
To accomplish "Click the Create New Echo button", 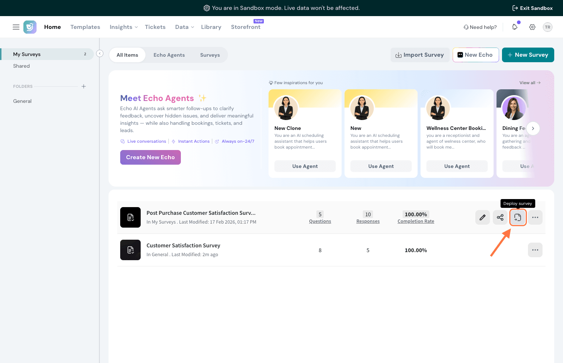I will point(150,157).
